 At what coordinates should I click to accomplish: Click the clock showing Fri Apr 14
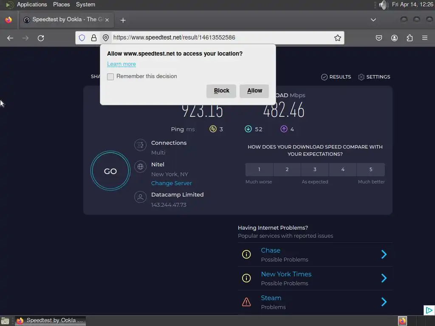pyautogui.click(x=412, y=4)
